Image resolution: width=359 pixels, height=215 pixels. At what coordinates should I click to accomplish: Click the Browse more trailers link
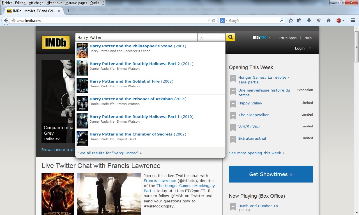(58, 149)
